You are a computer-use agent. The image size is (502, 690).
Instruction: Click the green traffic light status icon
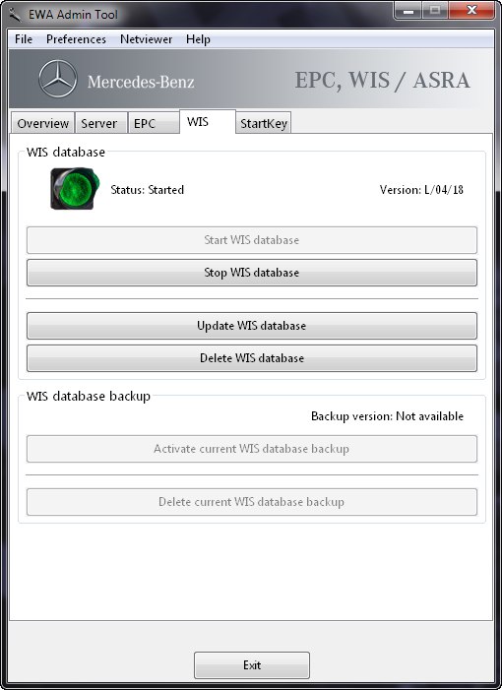pyautogui.click(x=75, y=188)
